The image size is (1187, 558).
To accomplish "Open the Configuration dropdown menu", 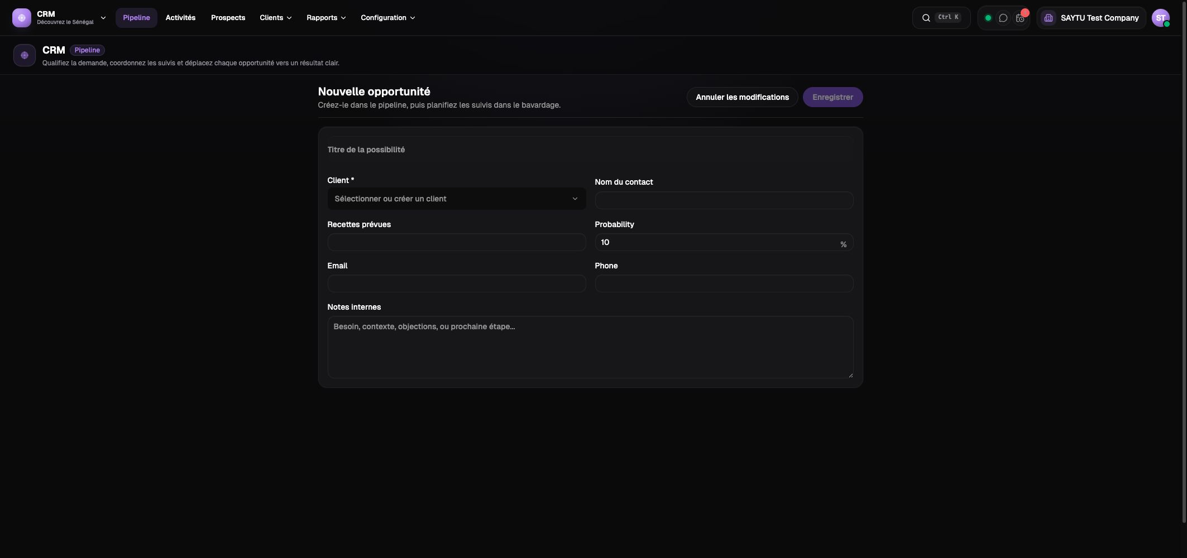I will 388,18.
